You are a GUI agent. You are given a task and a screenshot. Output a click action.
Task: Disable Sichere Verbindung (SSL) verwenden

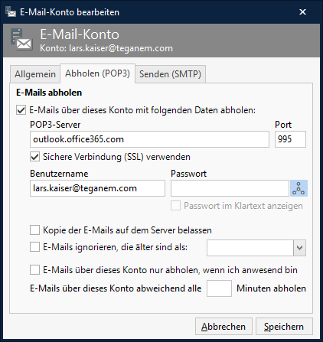click(35, 157)
